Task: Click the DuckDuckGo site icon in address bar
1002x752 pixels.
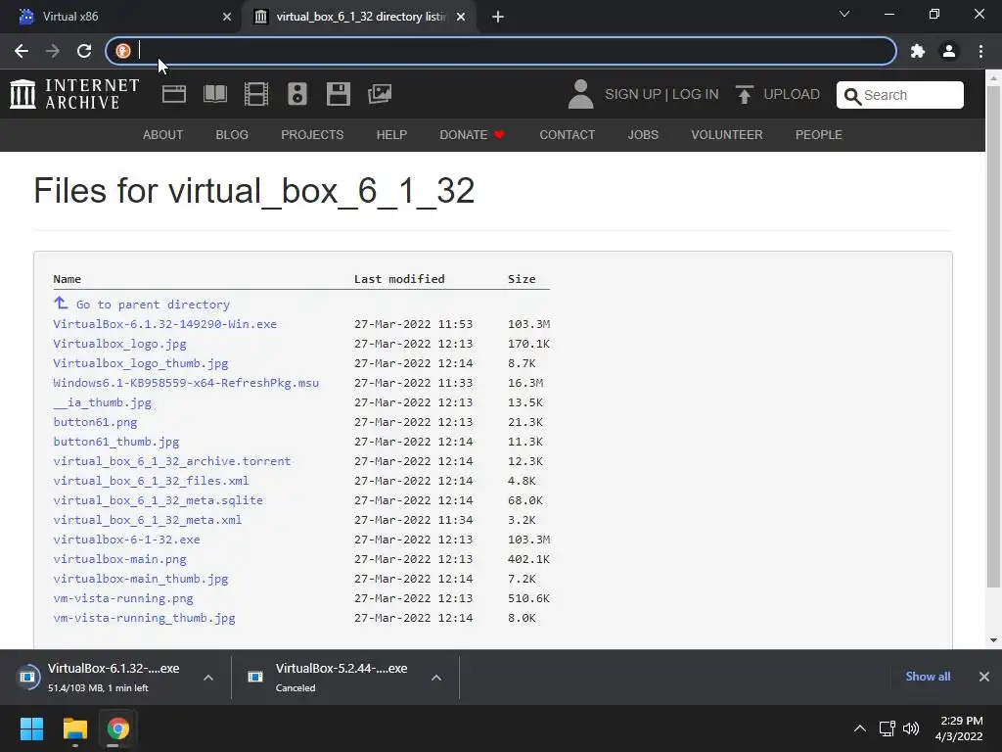Action: [123, 51]
